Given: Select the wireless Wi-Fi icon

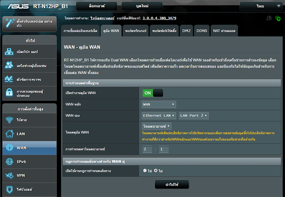Looking at the screenshot, I should [9, 120].
